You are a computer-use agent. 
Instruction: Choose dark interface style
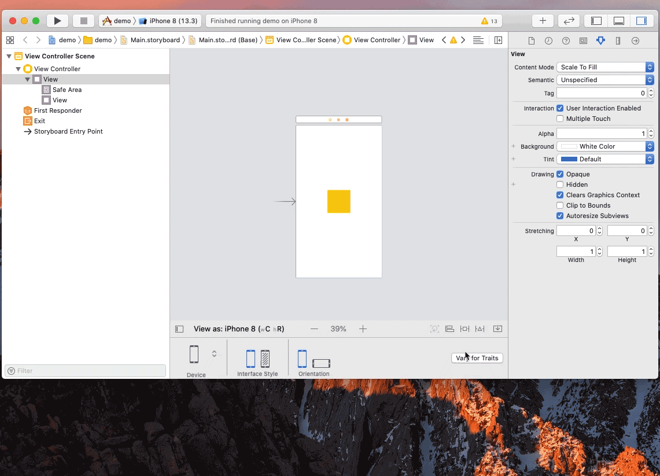(x=265, y=359)
